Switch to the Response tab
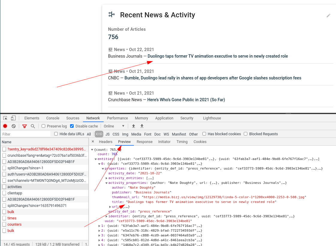 pyautogui.click(x=145, y=142)
